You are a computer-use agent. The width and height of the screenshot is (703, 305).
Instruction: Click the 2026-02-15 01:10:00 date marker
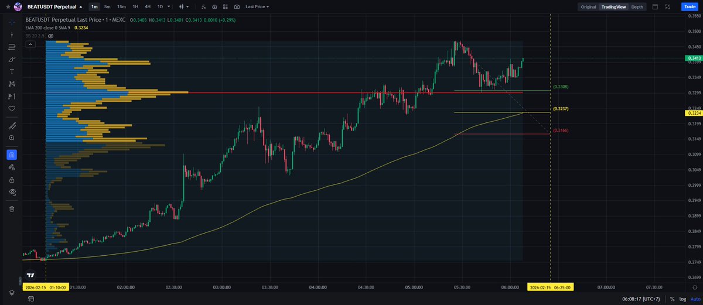click(x=46, y=287)
